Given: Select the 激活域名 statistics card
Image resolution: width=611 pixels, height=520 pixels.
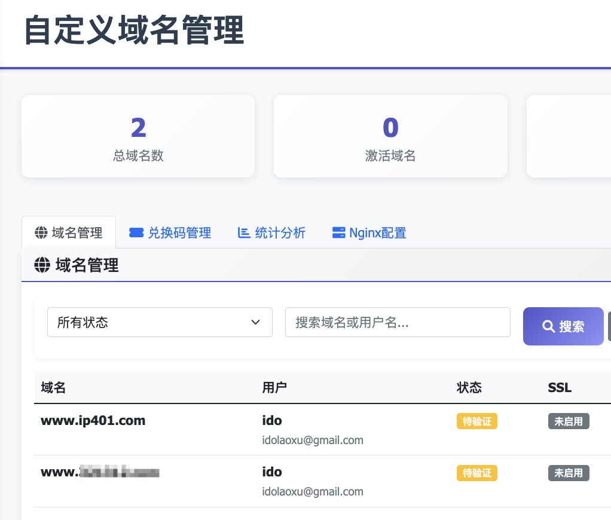Looking at the screenshot, I should click(390, 136).
